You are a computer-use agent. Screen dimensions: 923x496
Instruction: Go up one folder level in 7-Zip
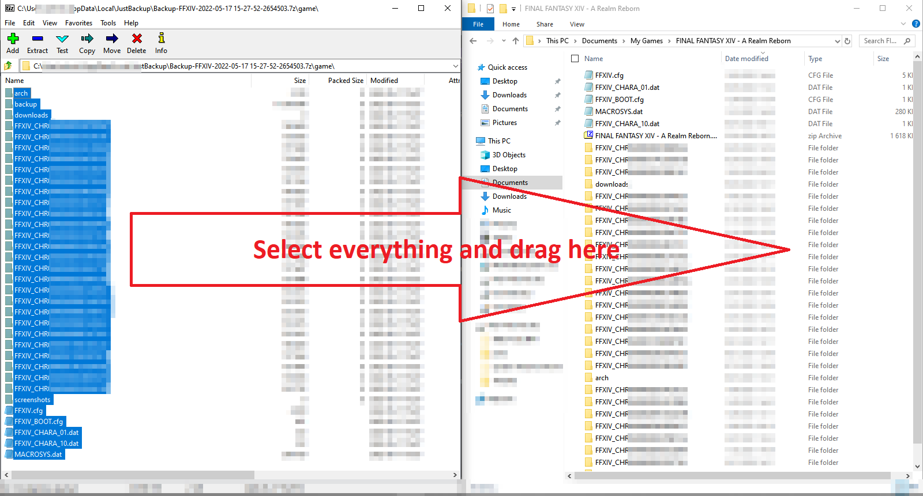pyautogui.click(x=9, y=66)
